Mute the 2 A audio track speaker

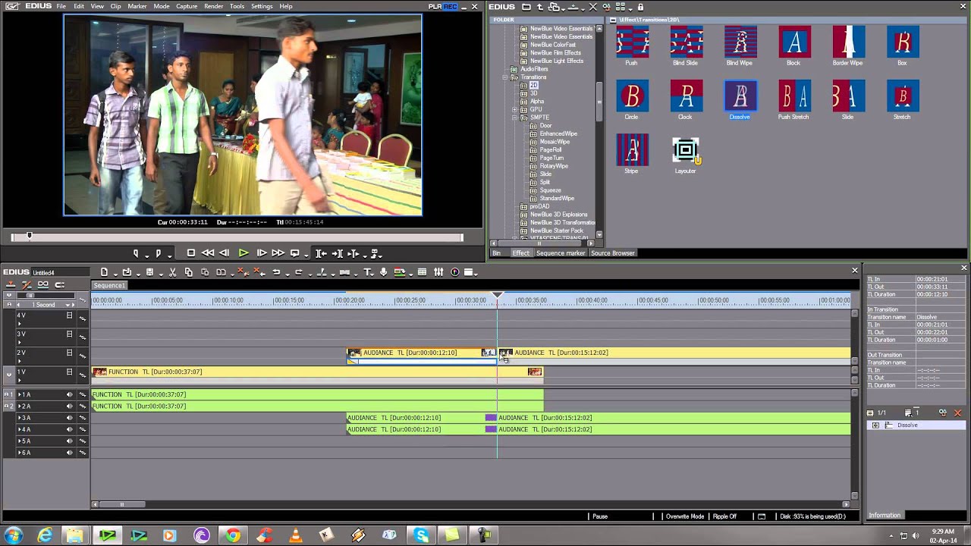pyautogui.click(x=70, y=406)
